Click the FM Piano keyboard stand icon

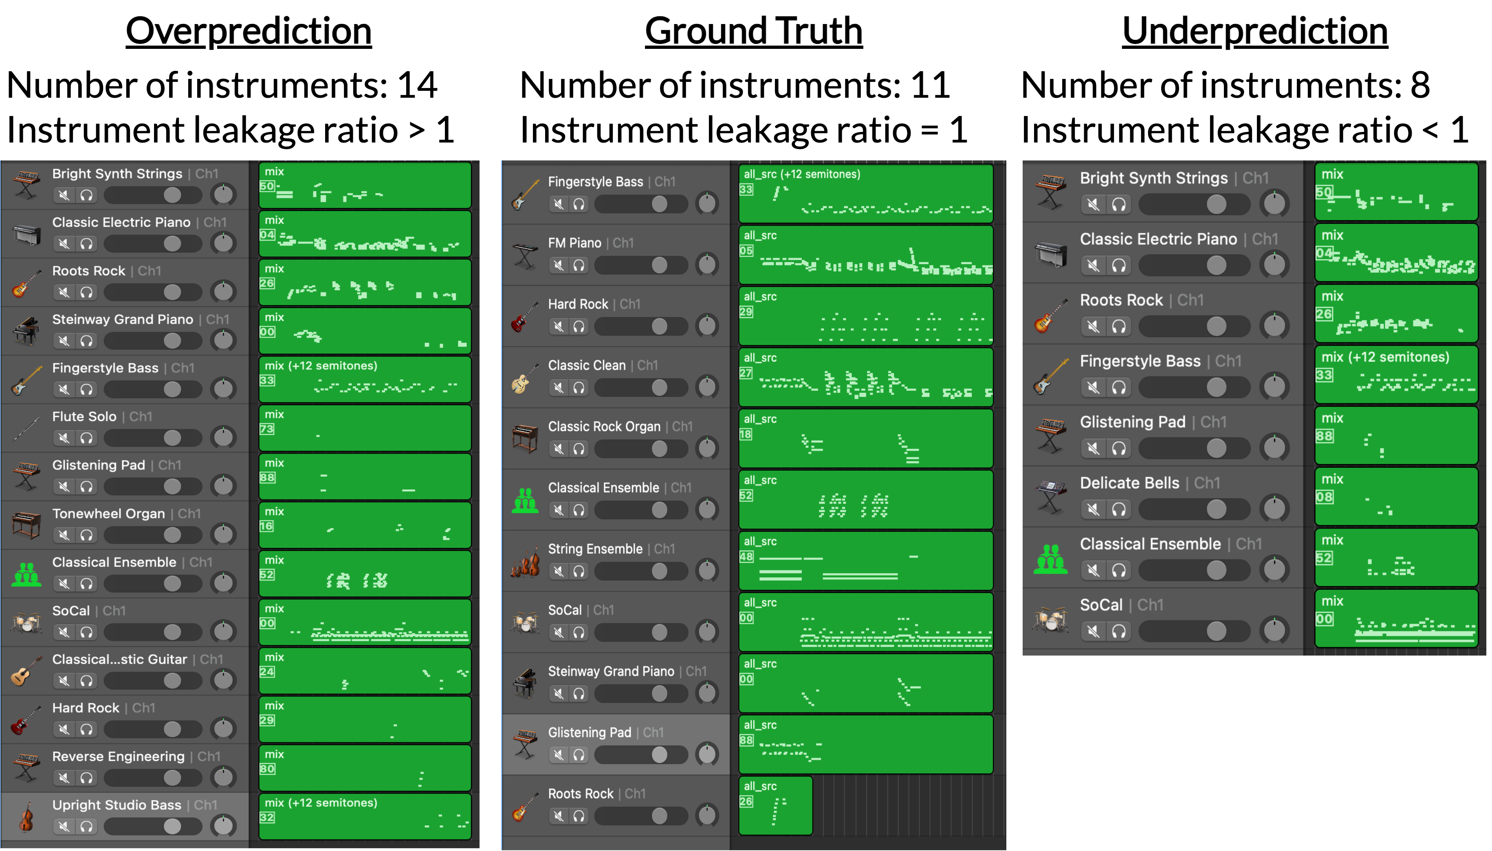coord(524,255)
